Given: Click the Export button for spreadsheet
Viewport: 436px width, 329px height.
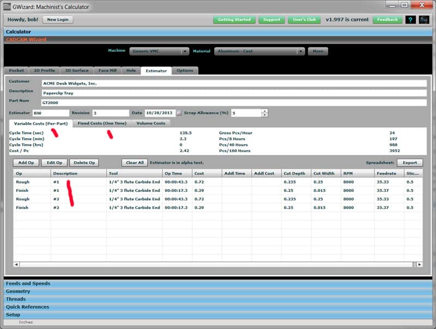Looking at the screenshot, I should [x=410, y=162].
